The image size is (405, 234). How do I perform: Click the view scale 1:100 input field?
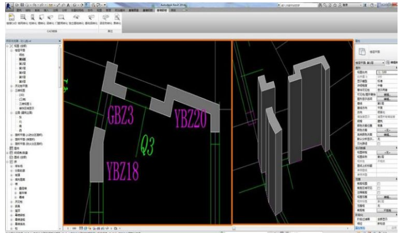[x=387, y=72]
